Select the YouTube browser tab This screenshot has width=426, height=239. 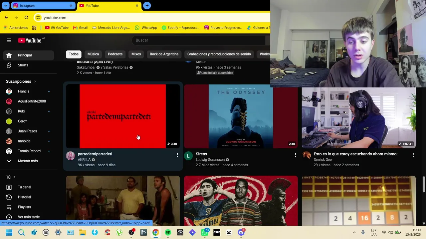(x=109, y=6)
